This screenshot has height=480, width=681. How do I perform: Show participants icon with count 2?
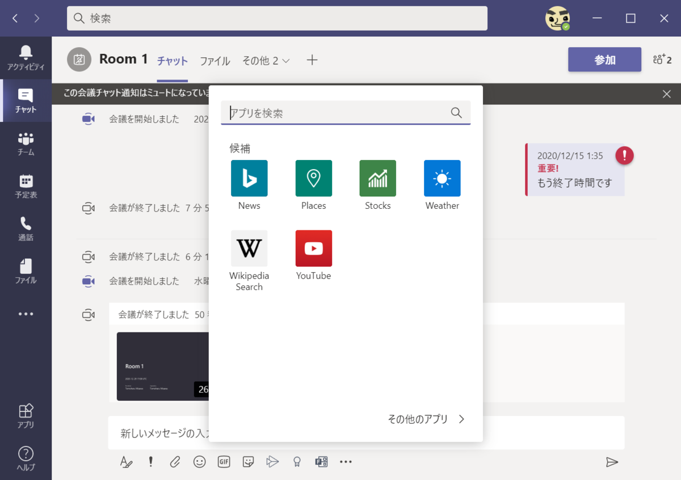point(662,60)
